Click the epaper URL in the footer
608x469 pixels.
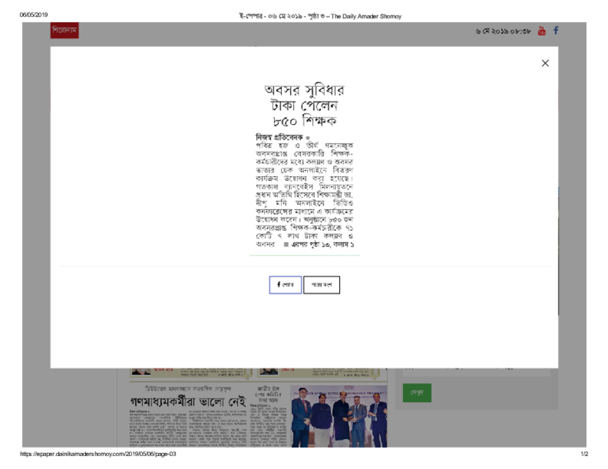pos(98,454)
